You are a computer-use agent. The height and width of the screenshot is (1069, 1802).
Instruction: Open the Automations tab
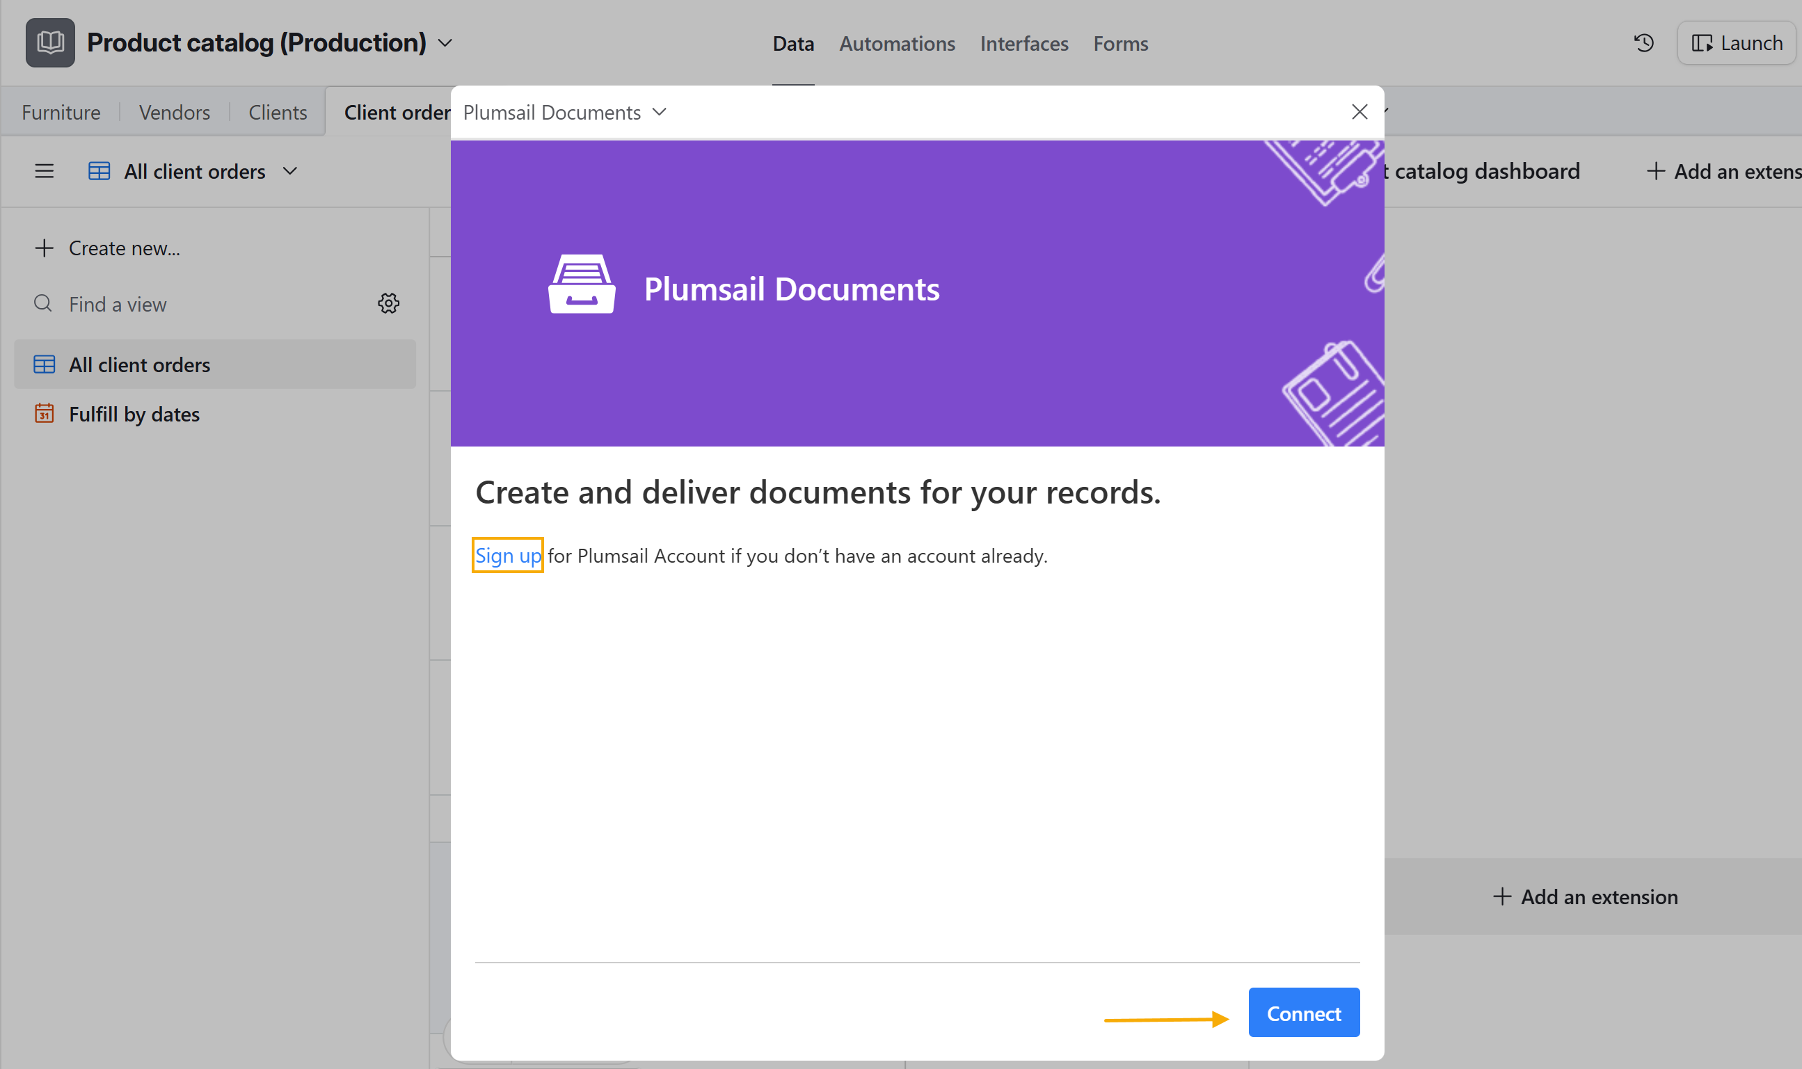pos(897,43)
